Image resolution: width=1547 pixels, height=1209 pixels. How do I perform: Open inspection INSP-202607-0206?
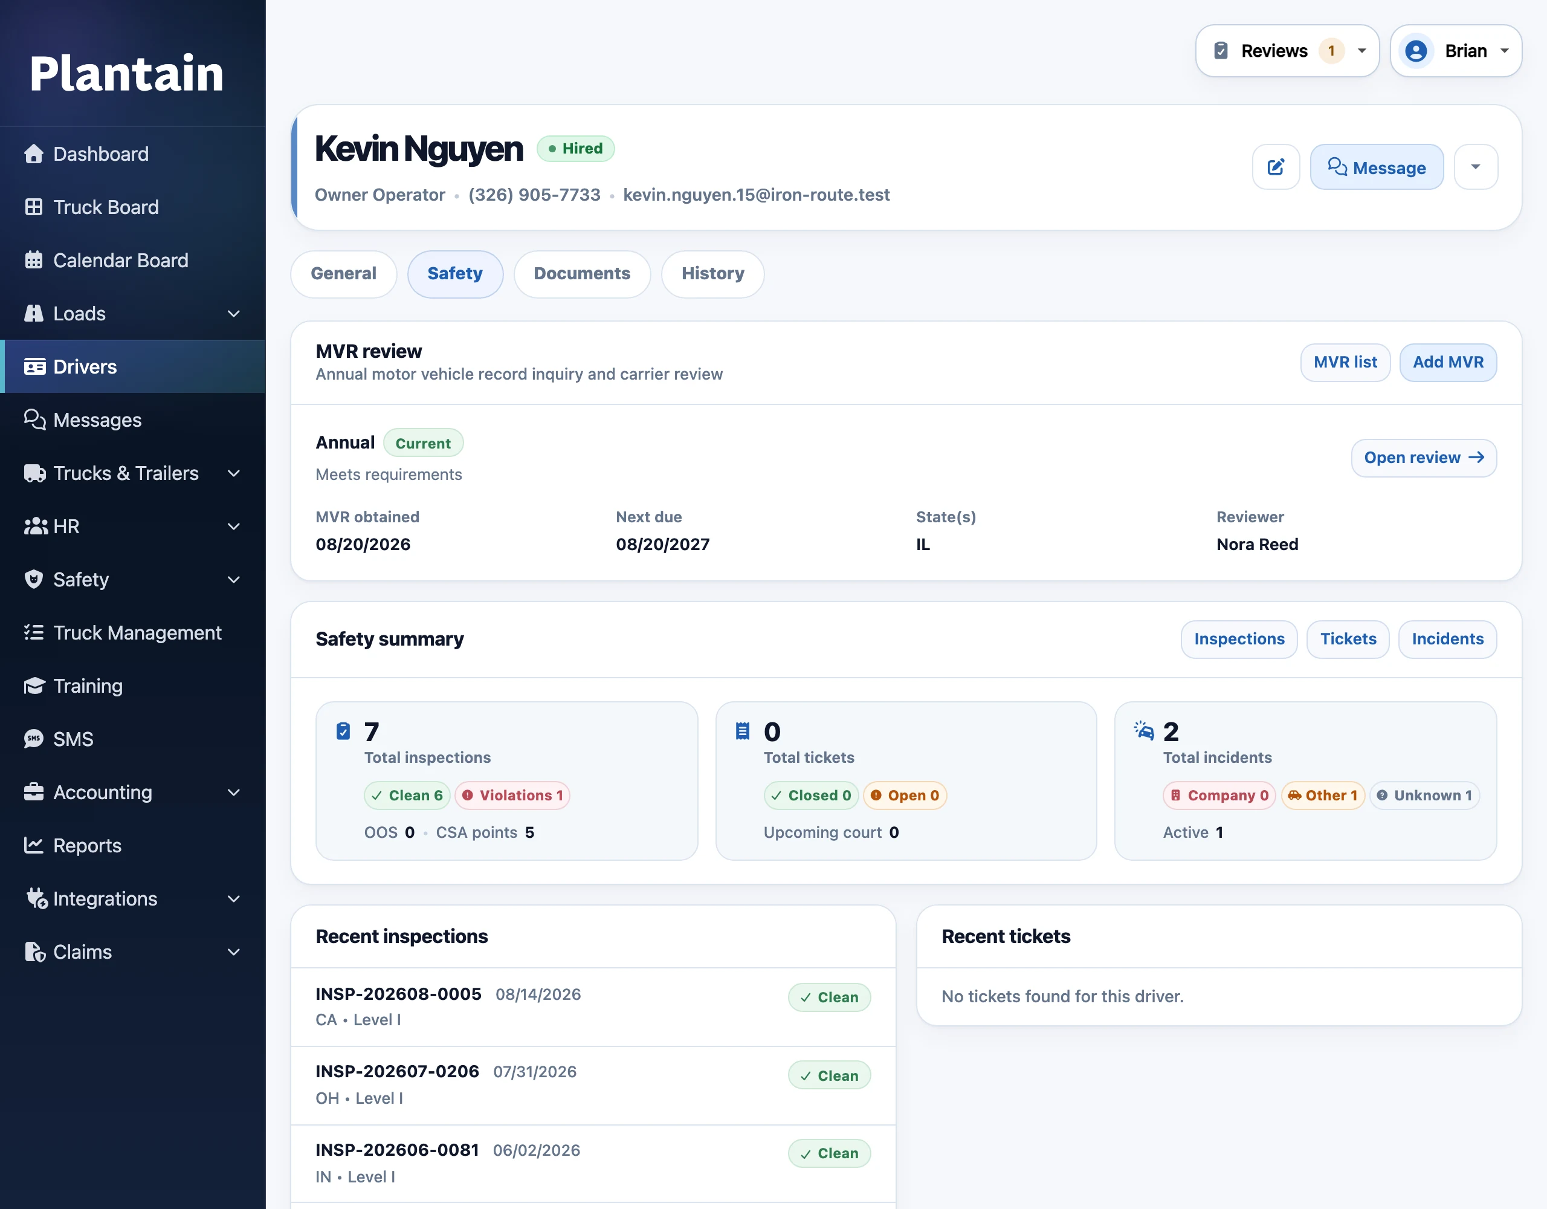coord(593,1085)
